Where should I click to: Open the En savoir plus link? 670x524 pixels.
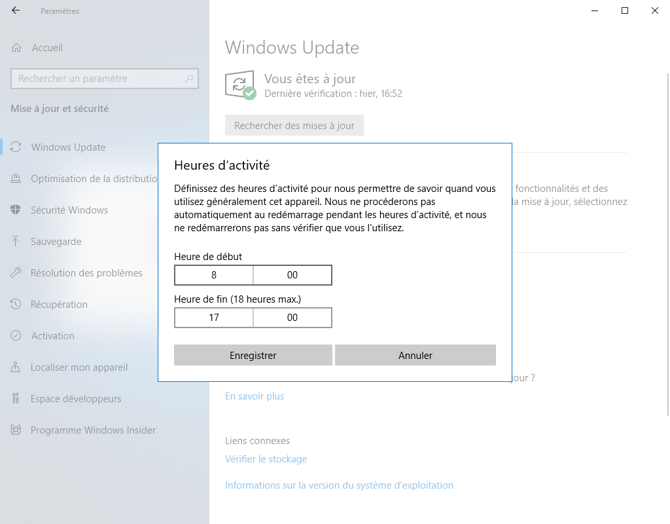coord(255,396)
